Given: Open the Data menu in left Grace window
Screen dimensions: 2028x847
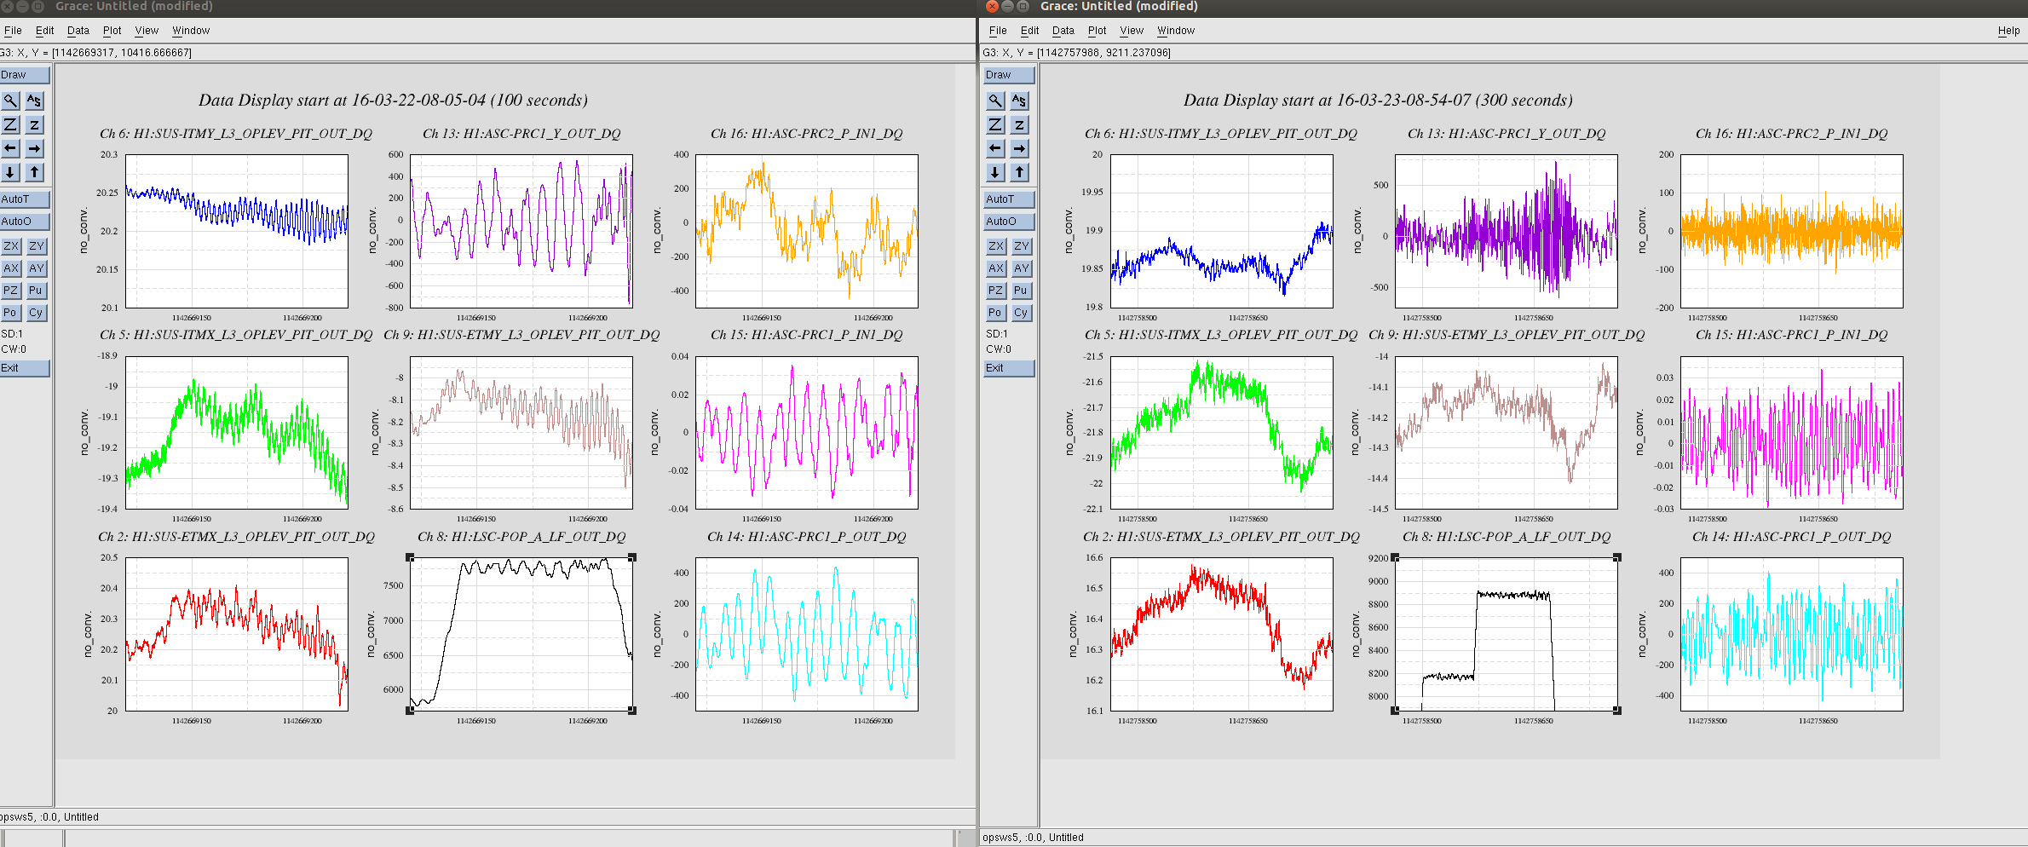Looking at the screenshot, I should click(78, 31).
